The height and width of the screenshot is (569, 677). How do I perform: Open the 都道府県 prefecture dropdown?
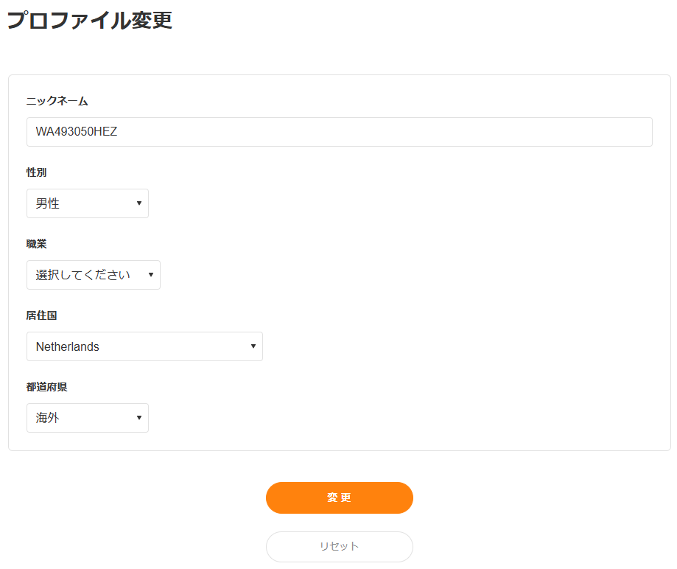[x=87, y=418]
